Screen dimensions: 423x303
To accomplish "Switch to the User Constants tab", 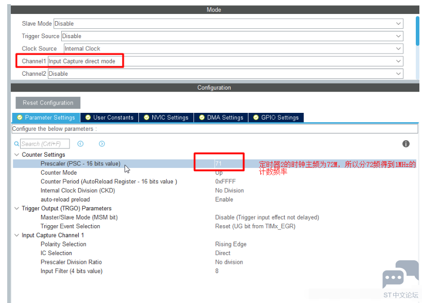I will click(109, 117).
